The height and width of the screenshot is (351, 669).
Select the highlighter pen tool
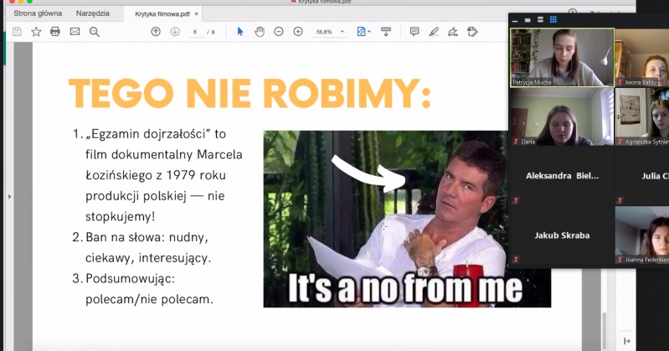tap(434, 32)
